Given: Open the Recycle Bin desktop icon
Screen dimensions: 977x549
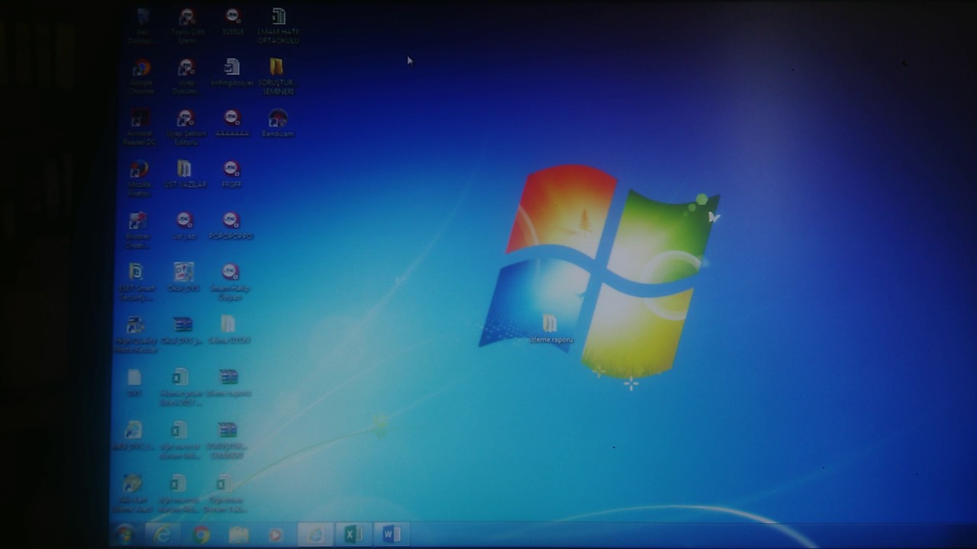Looking at the screenshot, I should pos(140,25).
